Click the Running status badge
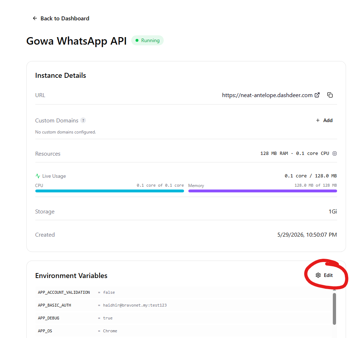 (x=147, y=41)
